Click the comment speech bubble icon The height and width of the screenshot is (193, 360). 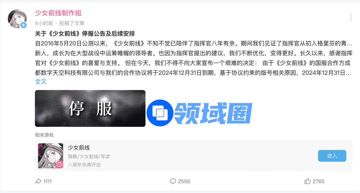[x=173, y=181]
